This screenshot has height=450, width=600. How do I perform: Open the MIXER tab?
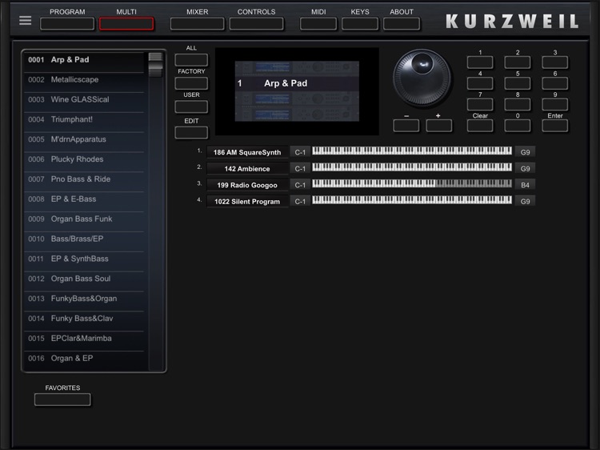coord(197,23)
